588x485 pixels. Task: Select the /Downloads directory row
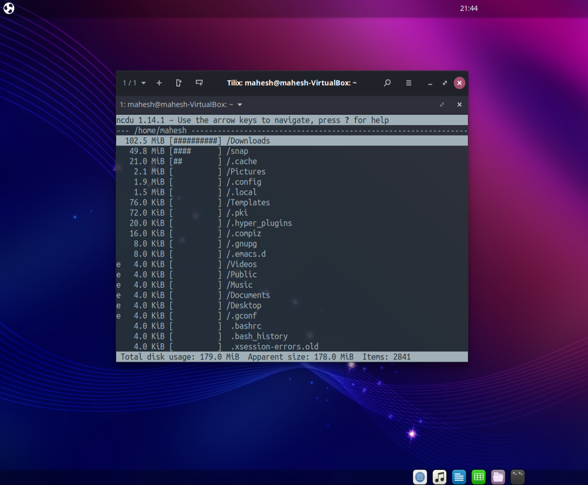248,141
